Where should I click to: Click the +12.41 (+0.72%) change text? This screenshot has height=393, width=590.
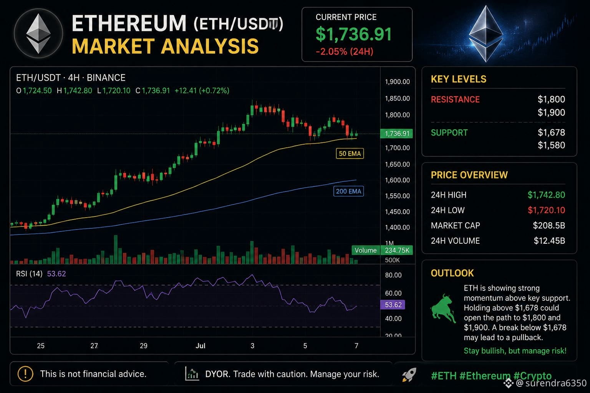(x=202, y=91)
